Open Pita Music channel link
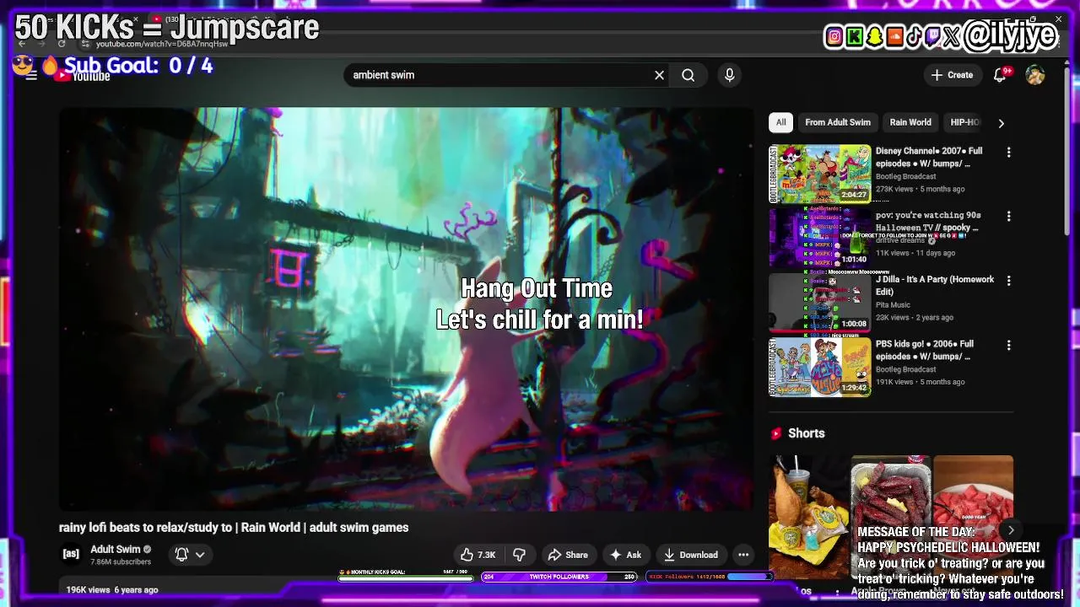 [x=893, y=305]
